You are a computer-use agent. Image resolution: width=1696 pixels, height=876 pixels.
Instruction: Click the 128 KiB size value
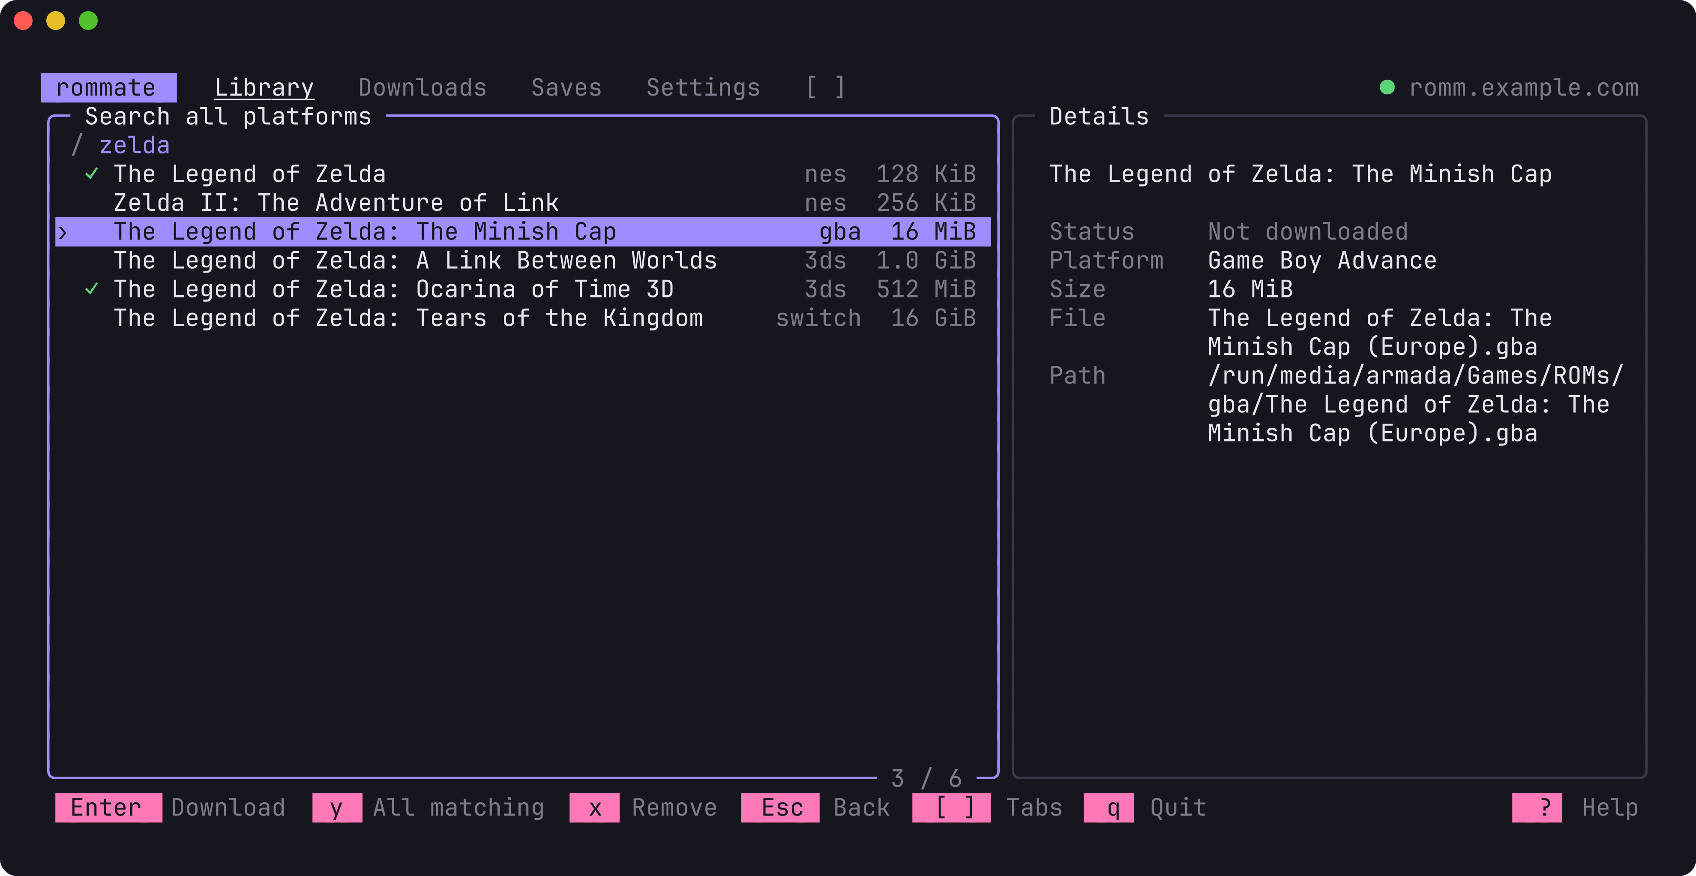coord(926,174)
